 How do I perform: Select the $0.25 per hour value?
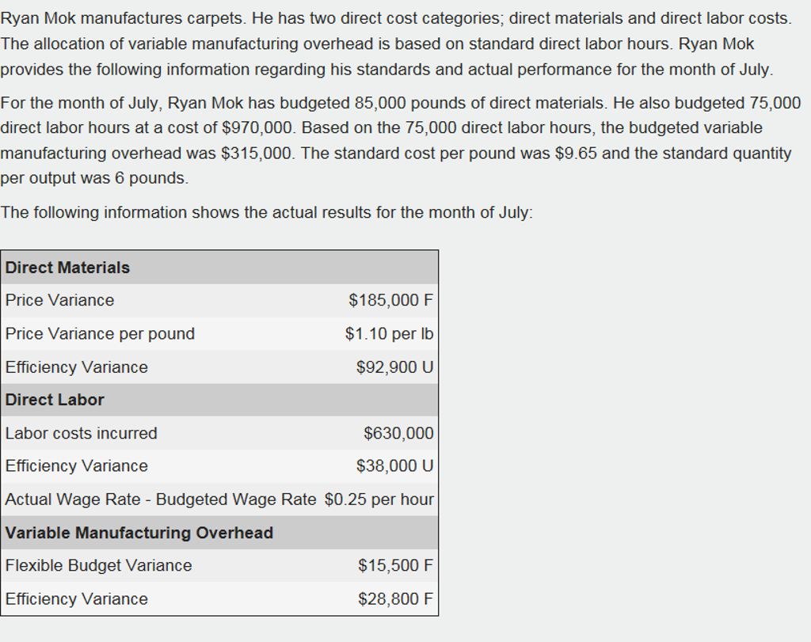[x=379, y=500]
